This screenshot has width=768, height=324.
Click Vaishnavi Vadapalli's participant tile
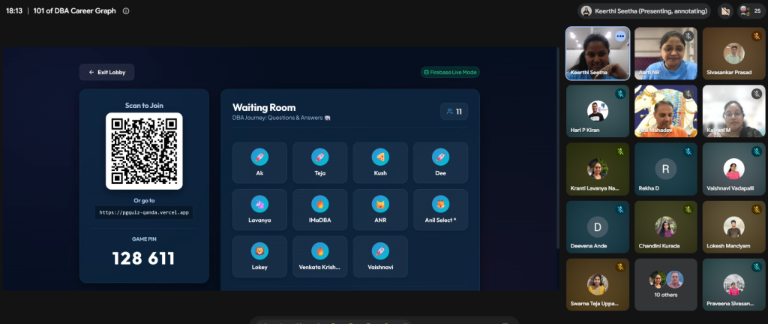[733, 169]
